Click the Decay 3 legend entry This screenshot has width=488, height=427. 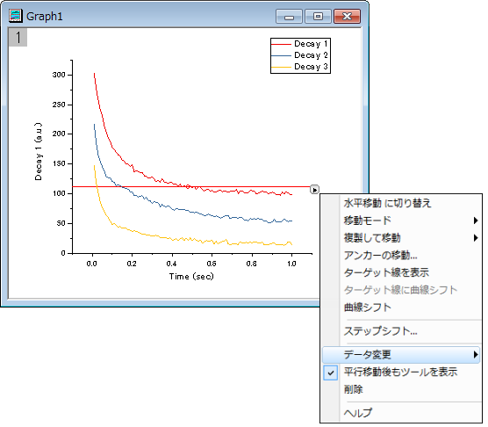pos(311,67)
